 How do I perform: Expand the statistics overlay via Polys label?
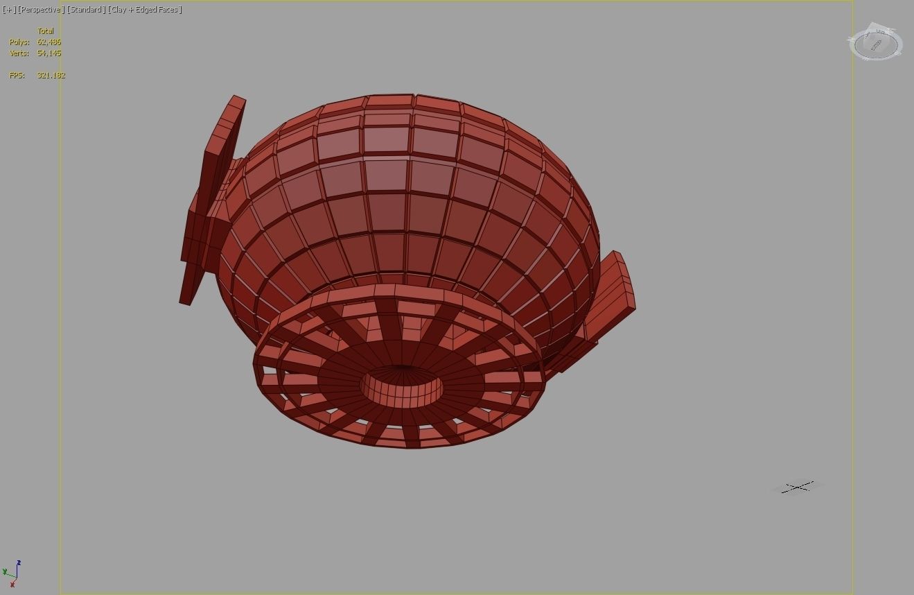pos(19,42)
